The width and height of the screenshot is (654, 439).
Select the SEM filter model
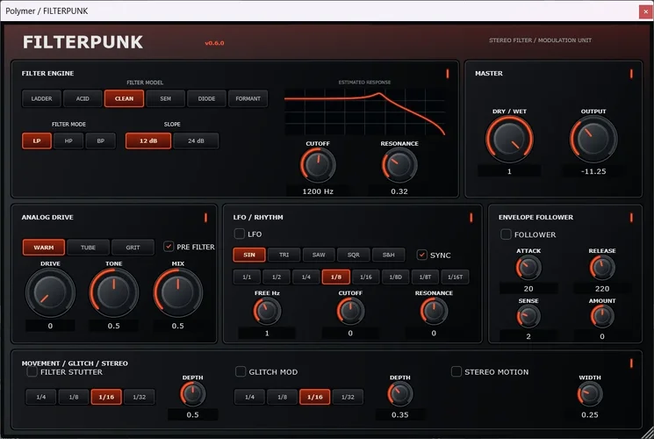click(166, 98)
